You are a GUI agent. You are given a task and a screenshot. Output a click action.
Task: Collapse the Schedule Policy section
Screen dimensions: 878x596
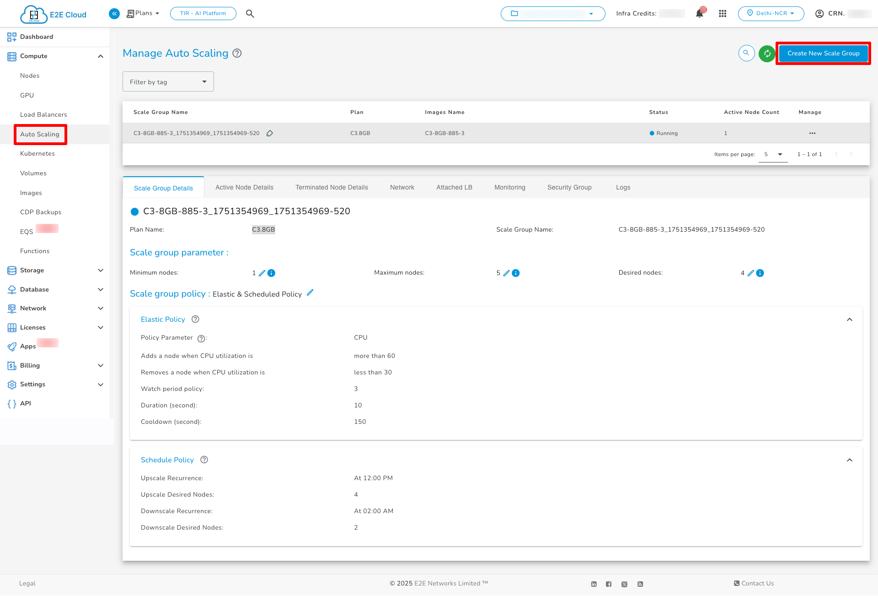click(850, 460)
